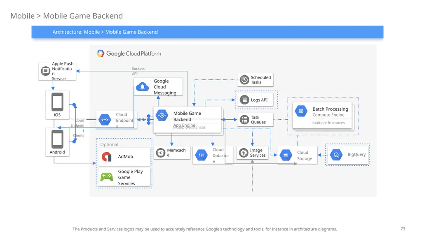Click the App Engine hexagon icon
Image resolution: width=422 pixels, height=237 pixels.
[x=162, y=115]
